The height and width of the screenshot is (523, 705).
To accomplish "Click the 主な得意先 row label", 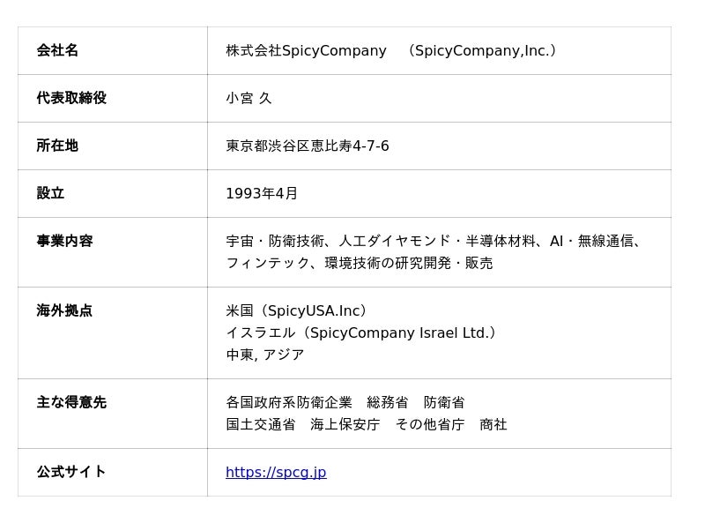I will tap(71, 403).
